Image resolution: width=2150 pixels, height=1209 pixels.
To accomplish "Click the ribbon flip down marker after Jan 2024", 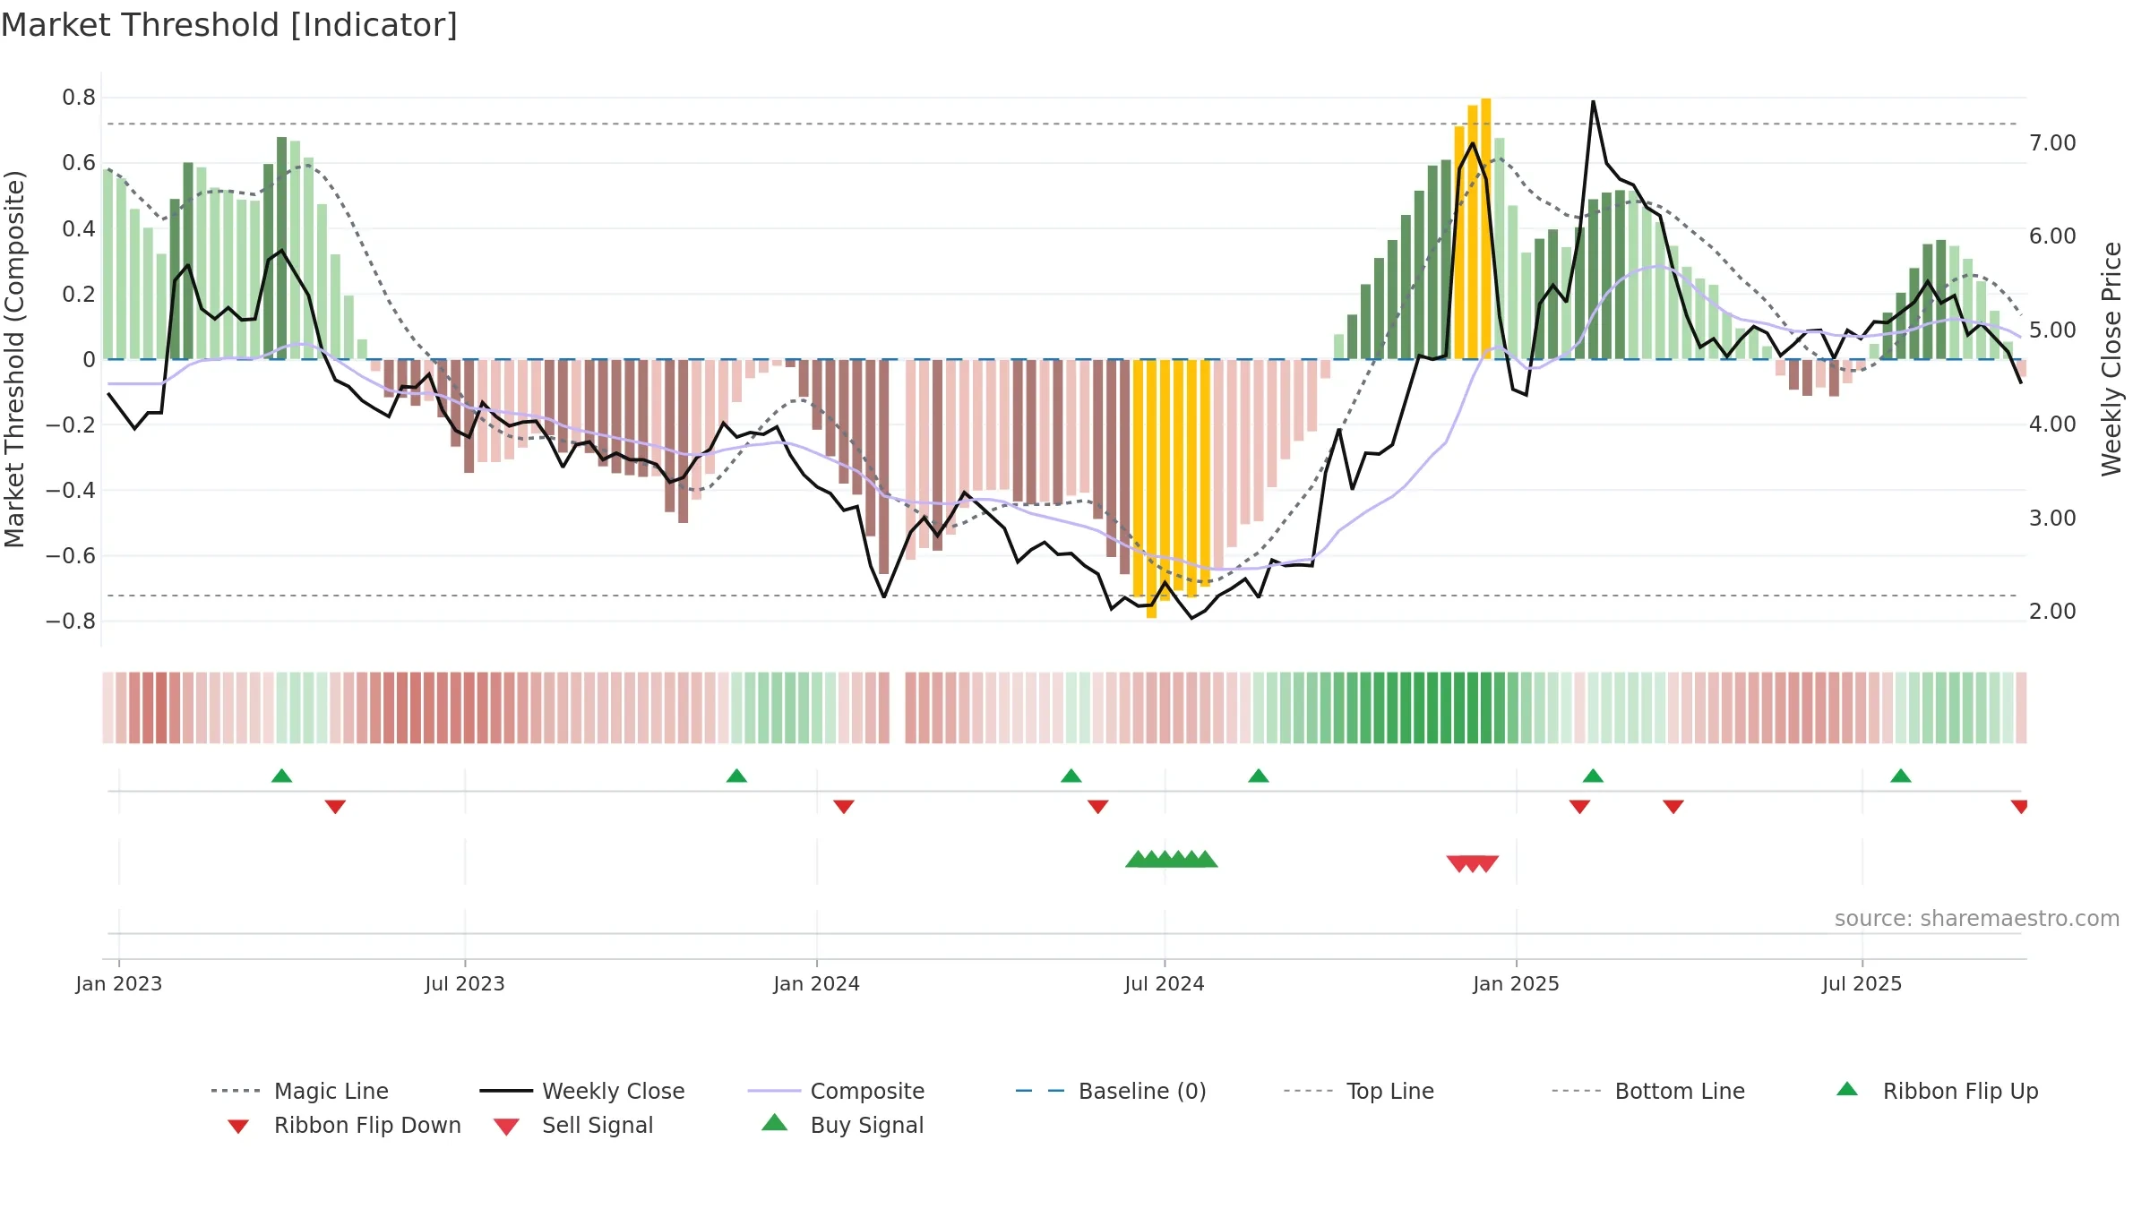I will (x=844, y=807).
